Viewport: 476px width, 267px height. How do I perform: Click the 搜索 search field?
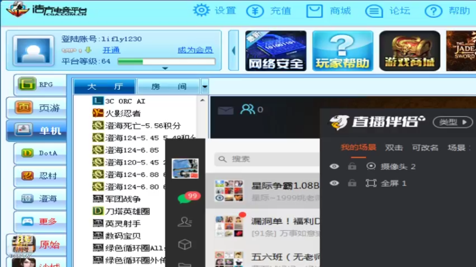tap(267, 159)
